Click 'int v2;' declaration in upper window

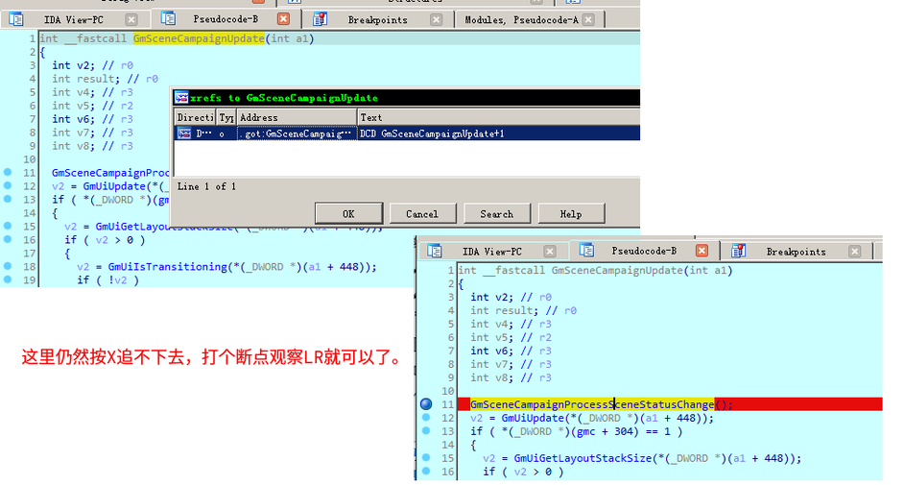coord(73,65)
